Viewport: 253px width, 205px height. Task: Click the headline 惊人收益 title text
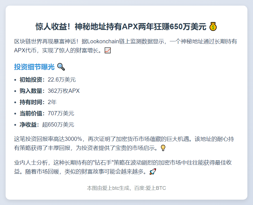coord(121,27)
